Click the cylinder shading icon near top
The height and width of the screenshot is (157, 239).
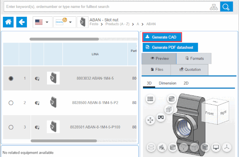coord(171,99)
